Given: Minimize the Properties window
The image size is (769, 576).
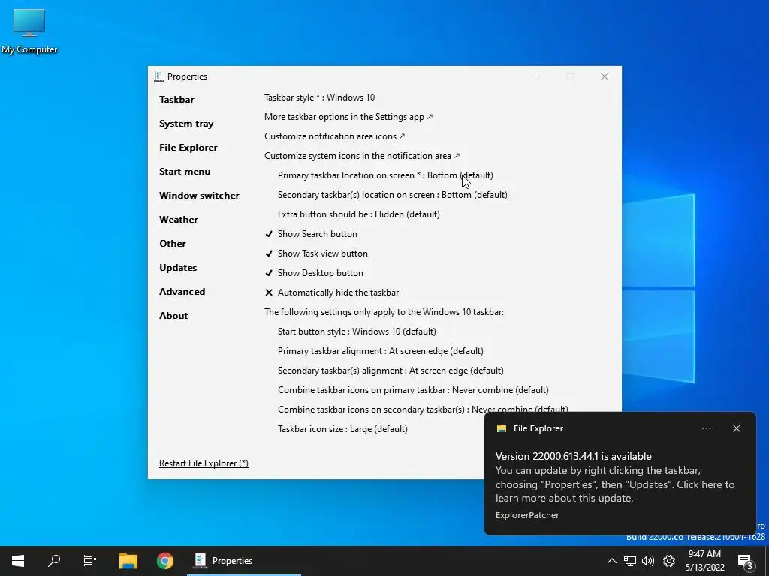Looking at the screenshot, I should [x=536, y=76].
